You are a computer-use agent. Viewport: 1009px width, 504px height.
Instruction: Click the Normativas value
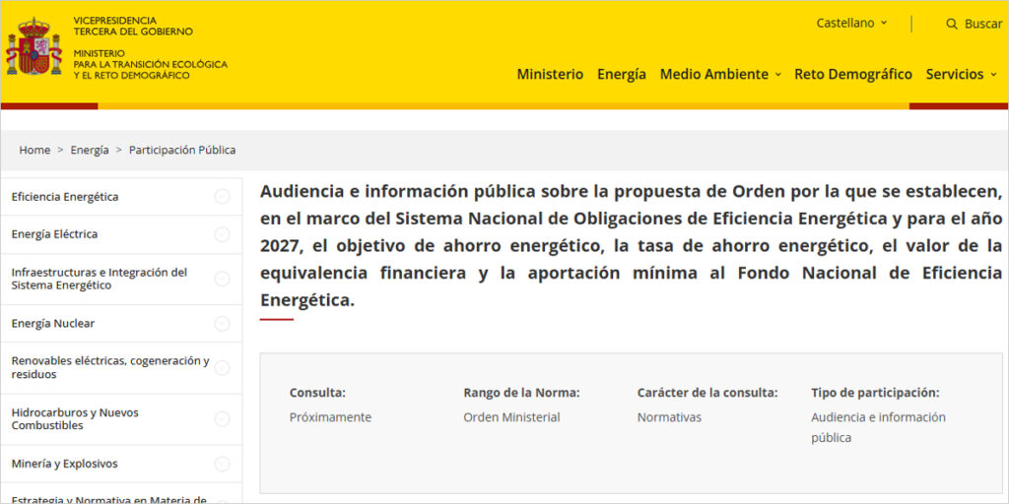pyautogui.click(x=669, y=417)
